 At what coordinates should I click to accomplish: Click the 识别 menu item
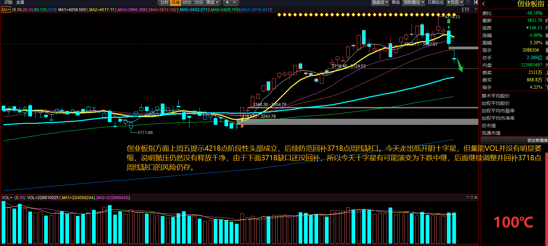pos(8,2)
